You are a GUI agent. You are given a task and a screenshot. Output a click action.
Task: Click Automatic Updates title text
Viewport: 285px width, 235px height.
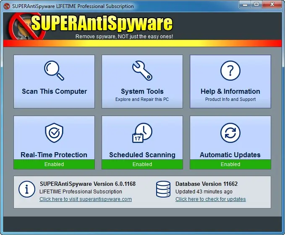[230, 155]
